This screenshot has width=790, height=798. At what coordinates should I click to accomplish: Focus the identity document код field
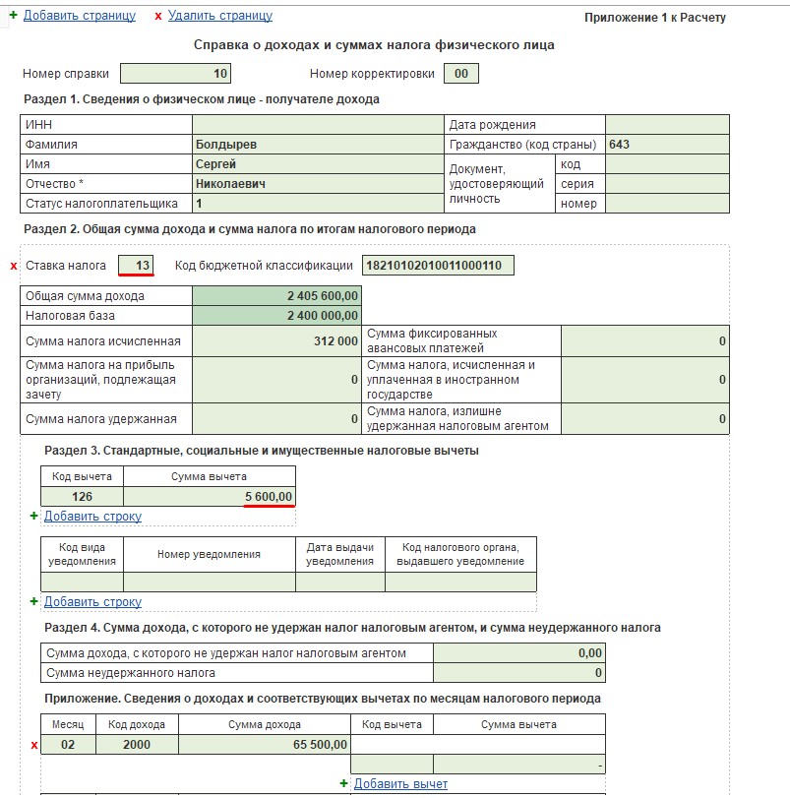667,164
